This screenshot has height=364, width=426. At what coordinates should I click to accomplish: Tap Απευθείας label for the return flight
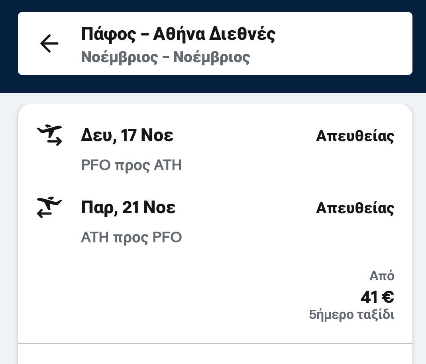pyautogui.click(x=355, y=208)
